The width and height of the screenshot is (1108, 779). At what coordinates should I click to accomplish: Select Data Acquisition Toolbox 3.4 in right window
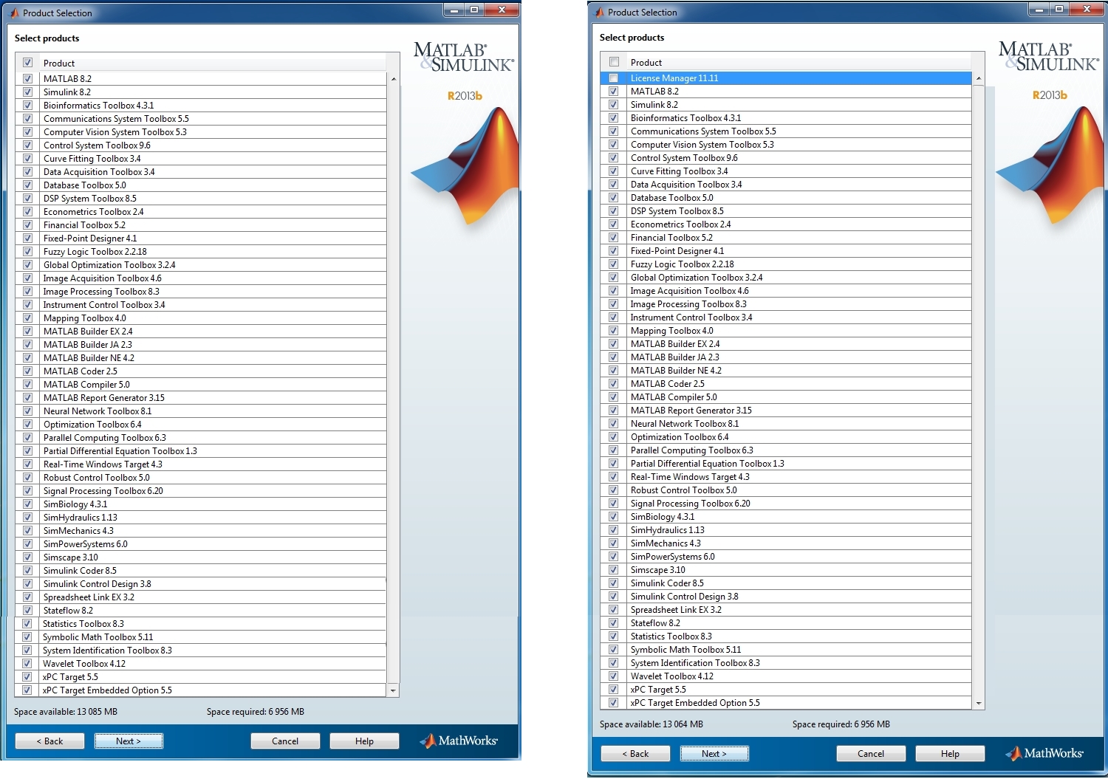pyautogui.click(x=786, y=185)
